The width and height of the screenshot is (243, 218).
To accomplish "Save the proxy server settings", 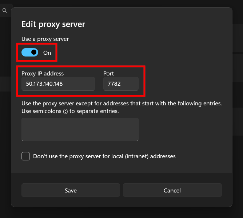I will 71,190.
